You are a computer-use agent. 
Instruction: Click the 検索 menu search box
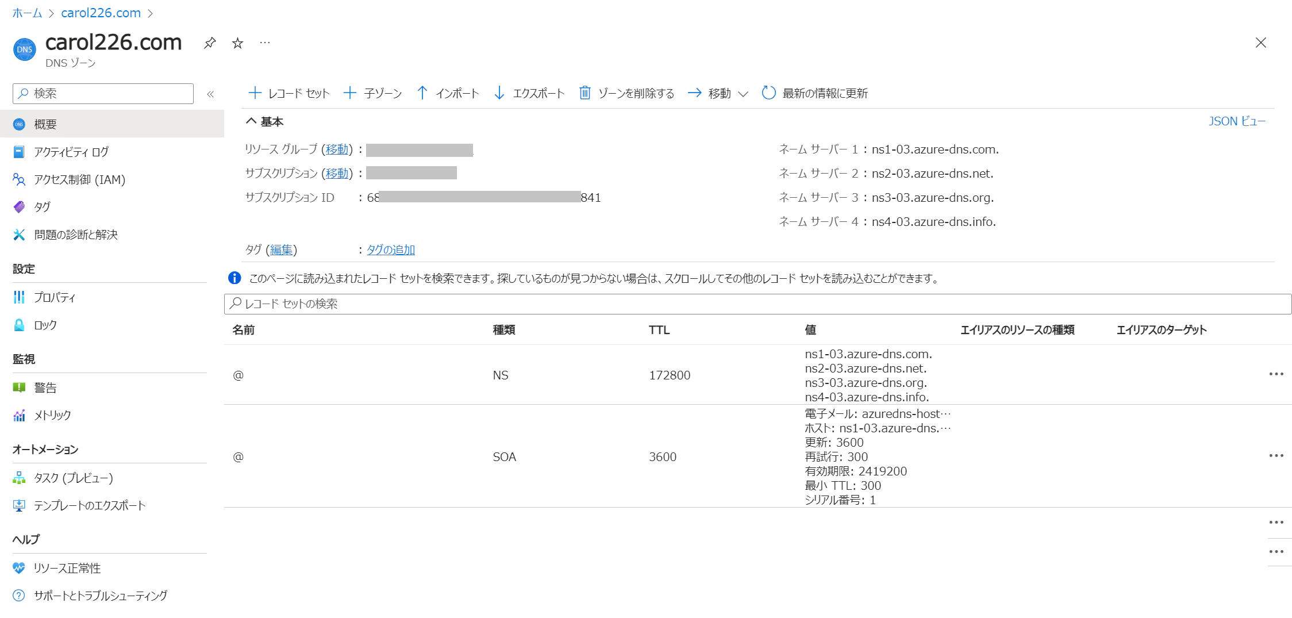103,93
